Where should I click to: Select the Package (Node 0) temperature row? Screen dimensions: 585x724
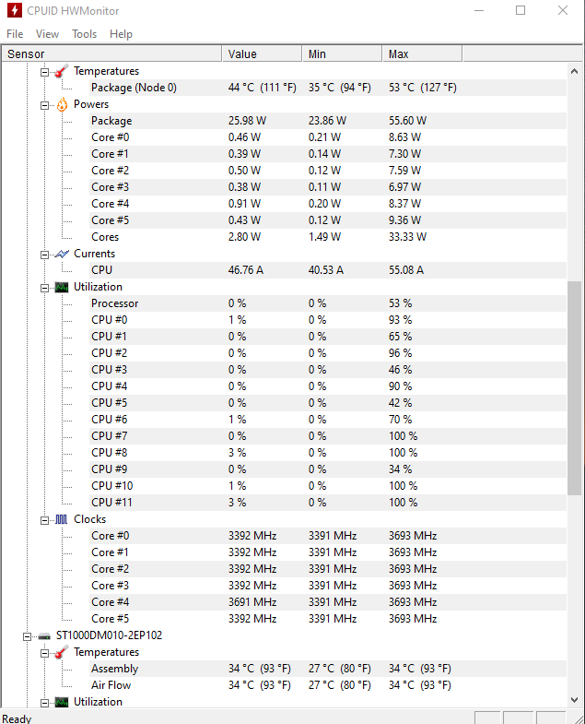pyautogui.click(x=284, y=88)
